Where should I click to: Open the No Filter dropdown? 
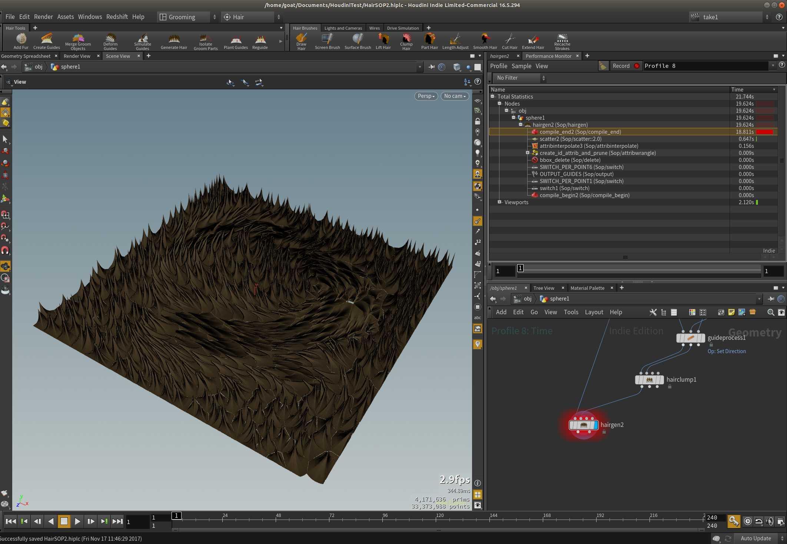point(519,78)
